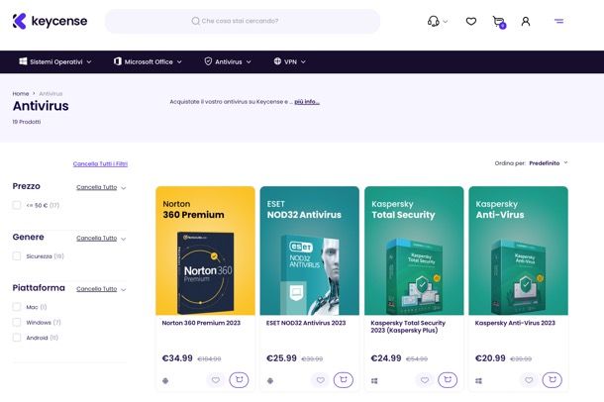This screenshot has height=402, width=604.
Task: Tick the Sicurezza genre checkbox
Action: (x=17, y=255)
